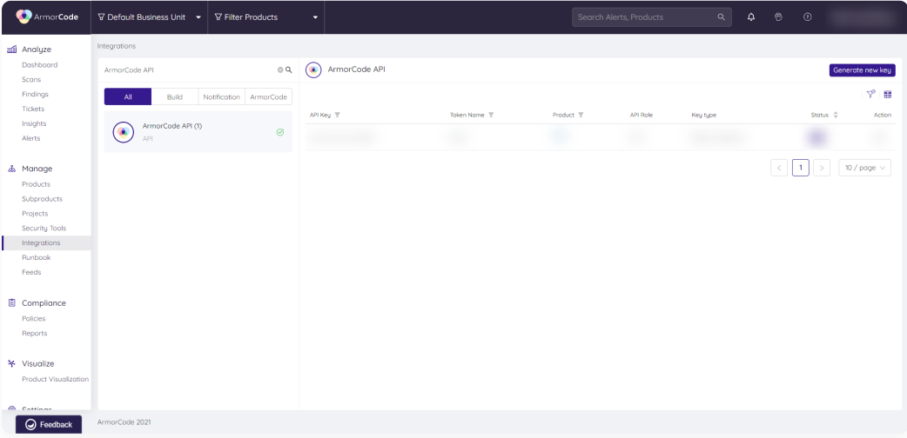Open Scans in the sidebar

pos(31,80)
